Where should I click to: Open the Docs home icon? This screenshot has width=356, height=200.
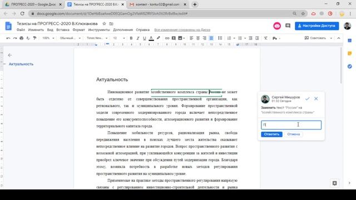pos(8,26)
